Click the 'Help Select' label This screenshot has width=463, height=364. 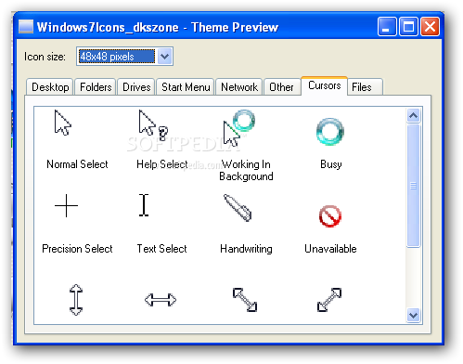(x=162, y=164)
